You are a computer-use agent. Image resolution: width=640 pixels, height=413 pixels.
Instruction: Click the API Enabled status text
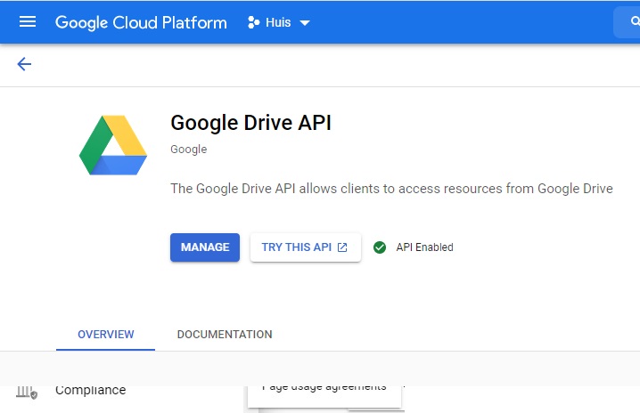coord(424,247)
